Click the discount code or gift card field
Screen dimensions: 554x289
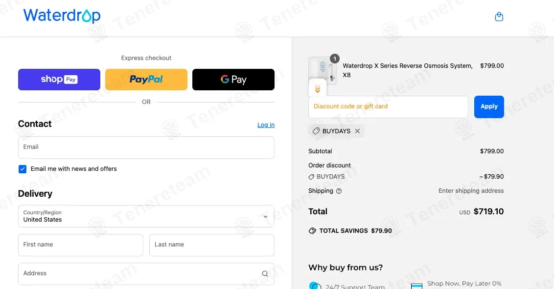(388, 107)
